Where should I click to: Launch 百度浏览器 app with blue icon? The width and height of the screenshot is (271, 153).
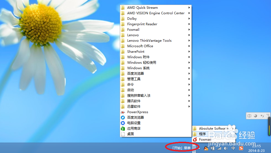point(156,118)
